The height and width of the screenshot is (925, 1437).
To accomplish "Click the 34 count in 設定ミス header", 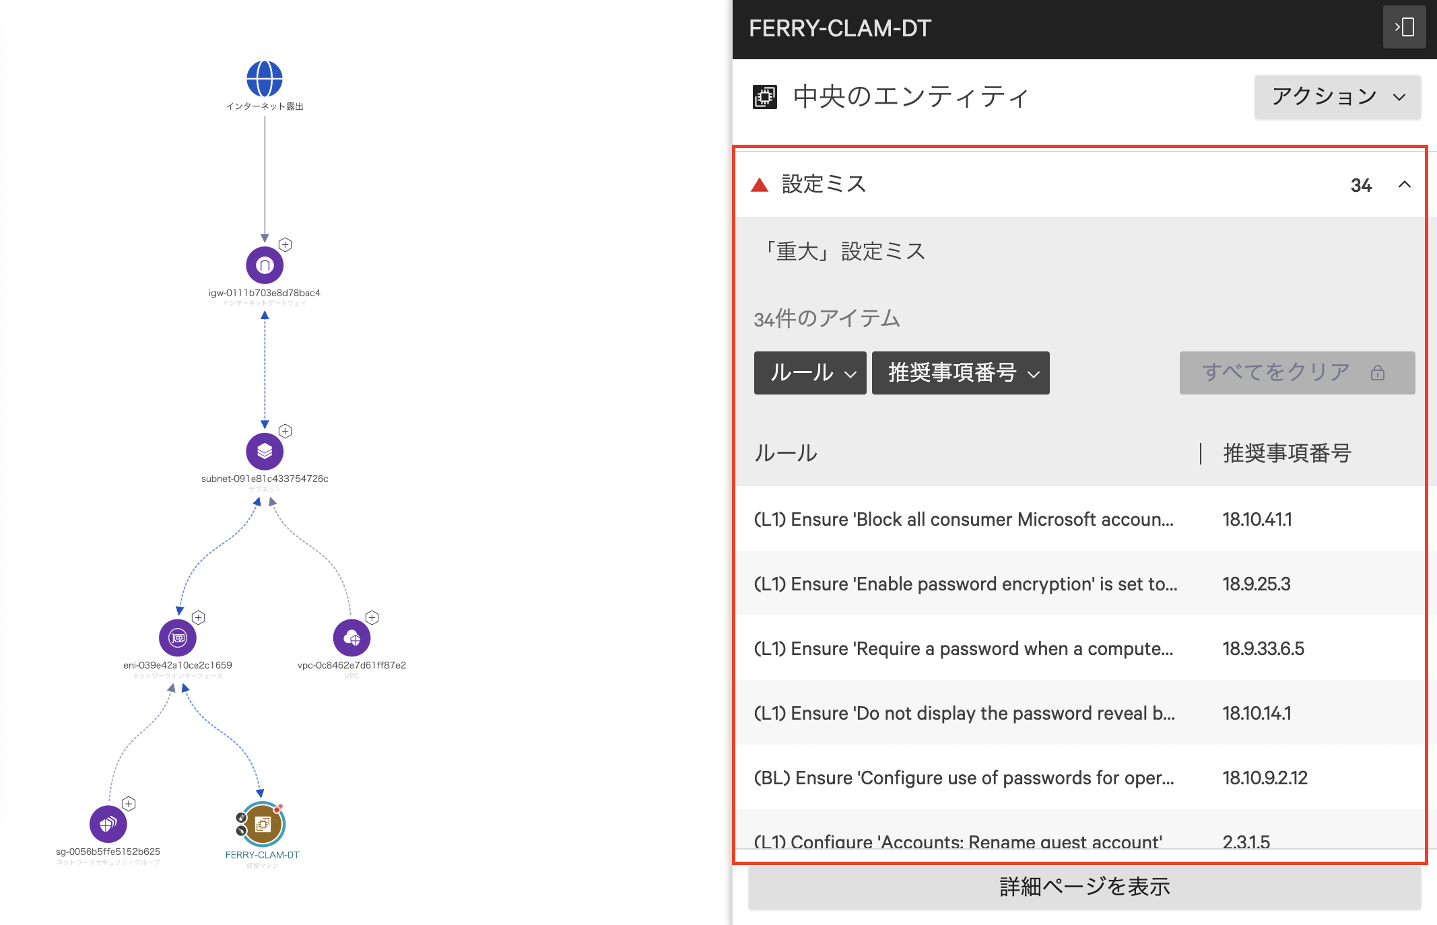I will [x=1361, y=185].
